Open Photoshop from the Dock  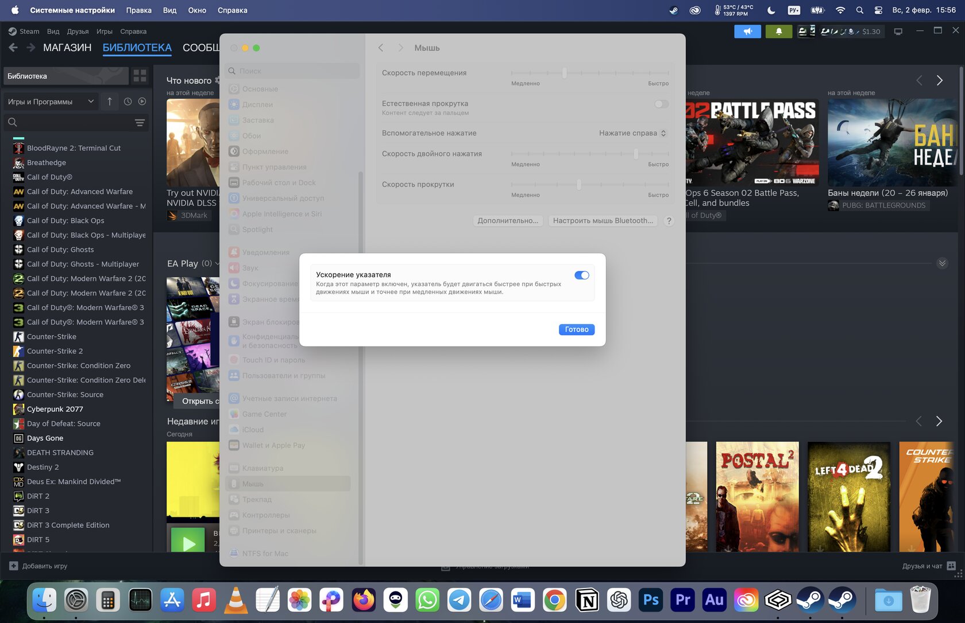(651, 601)
